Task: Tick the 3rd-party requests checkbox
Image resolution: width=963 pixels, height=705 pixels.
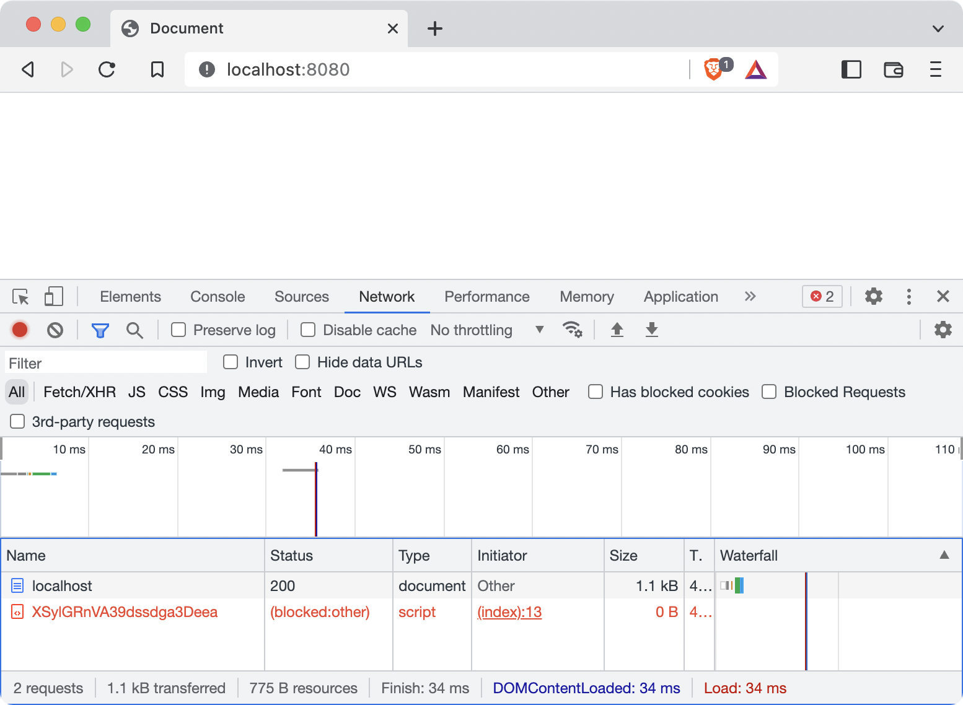Action: (x=17, y=422)
